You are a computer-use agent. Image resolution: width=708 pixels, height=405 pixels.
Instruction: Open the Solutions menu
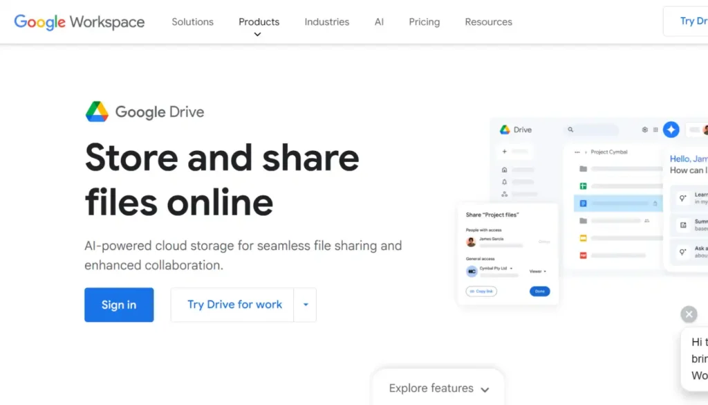coord(192,21)
